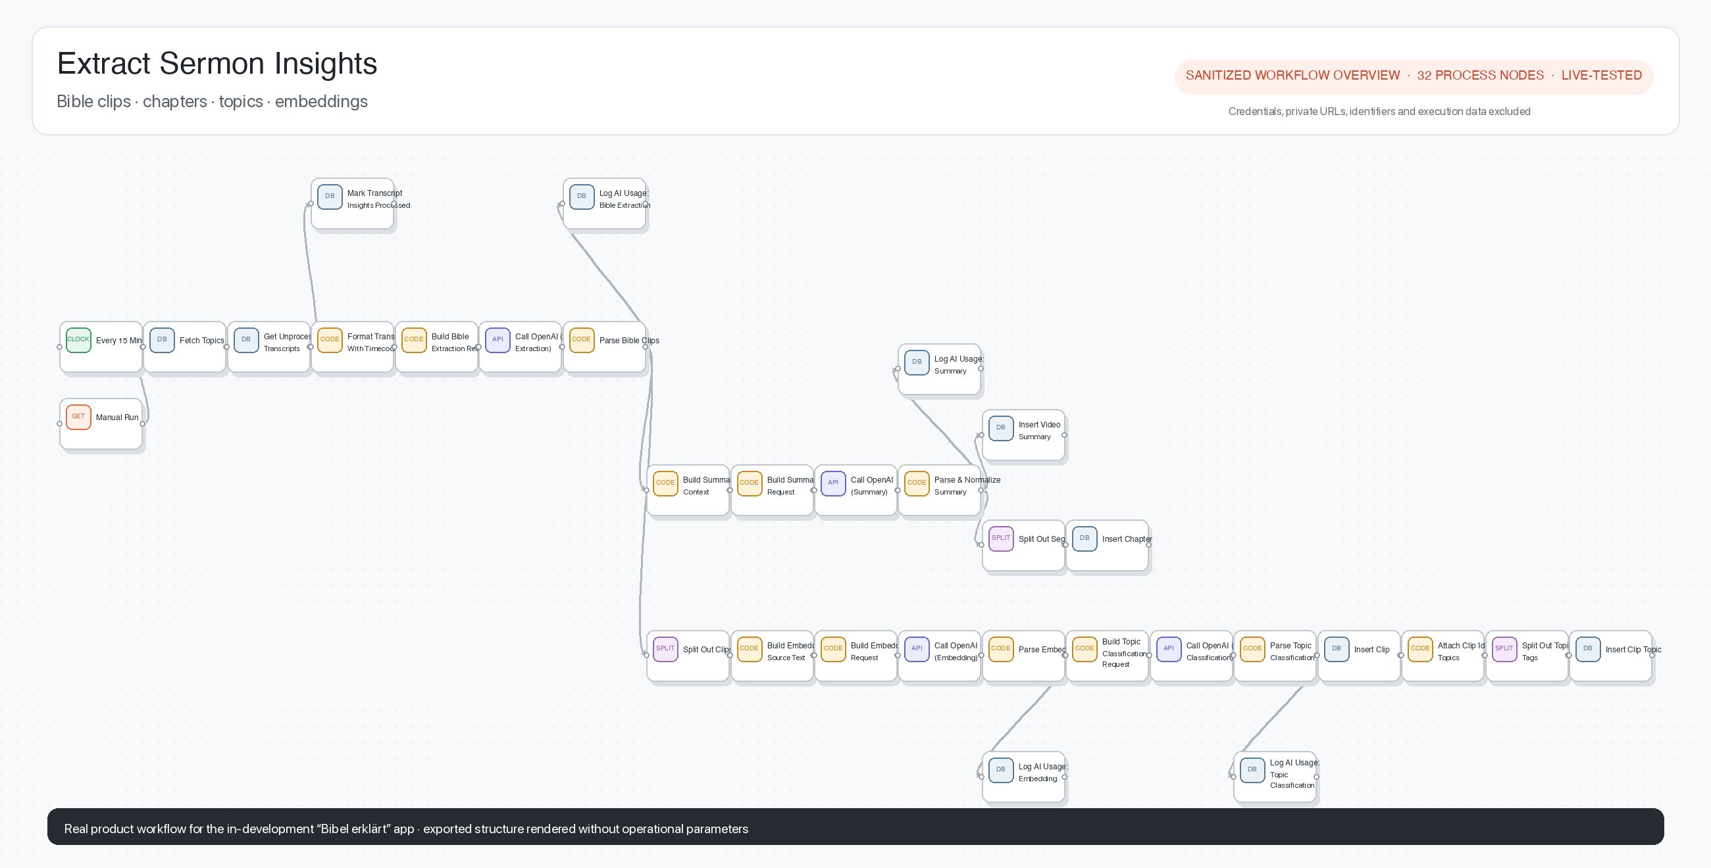Image resolution: width=1711 pixels, height=868 pixels.
Task: Click DB icon of Log AI Usage: Bible Extraction
Action: (581, 197)
